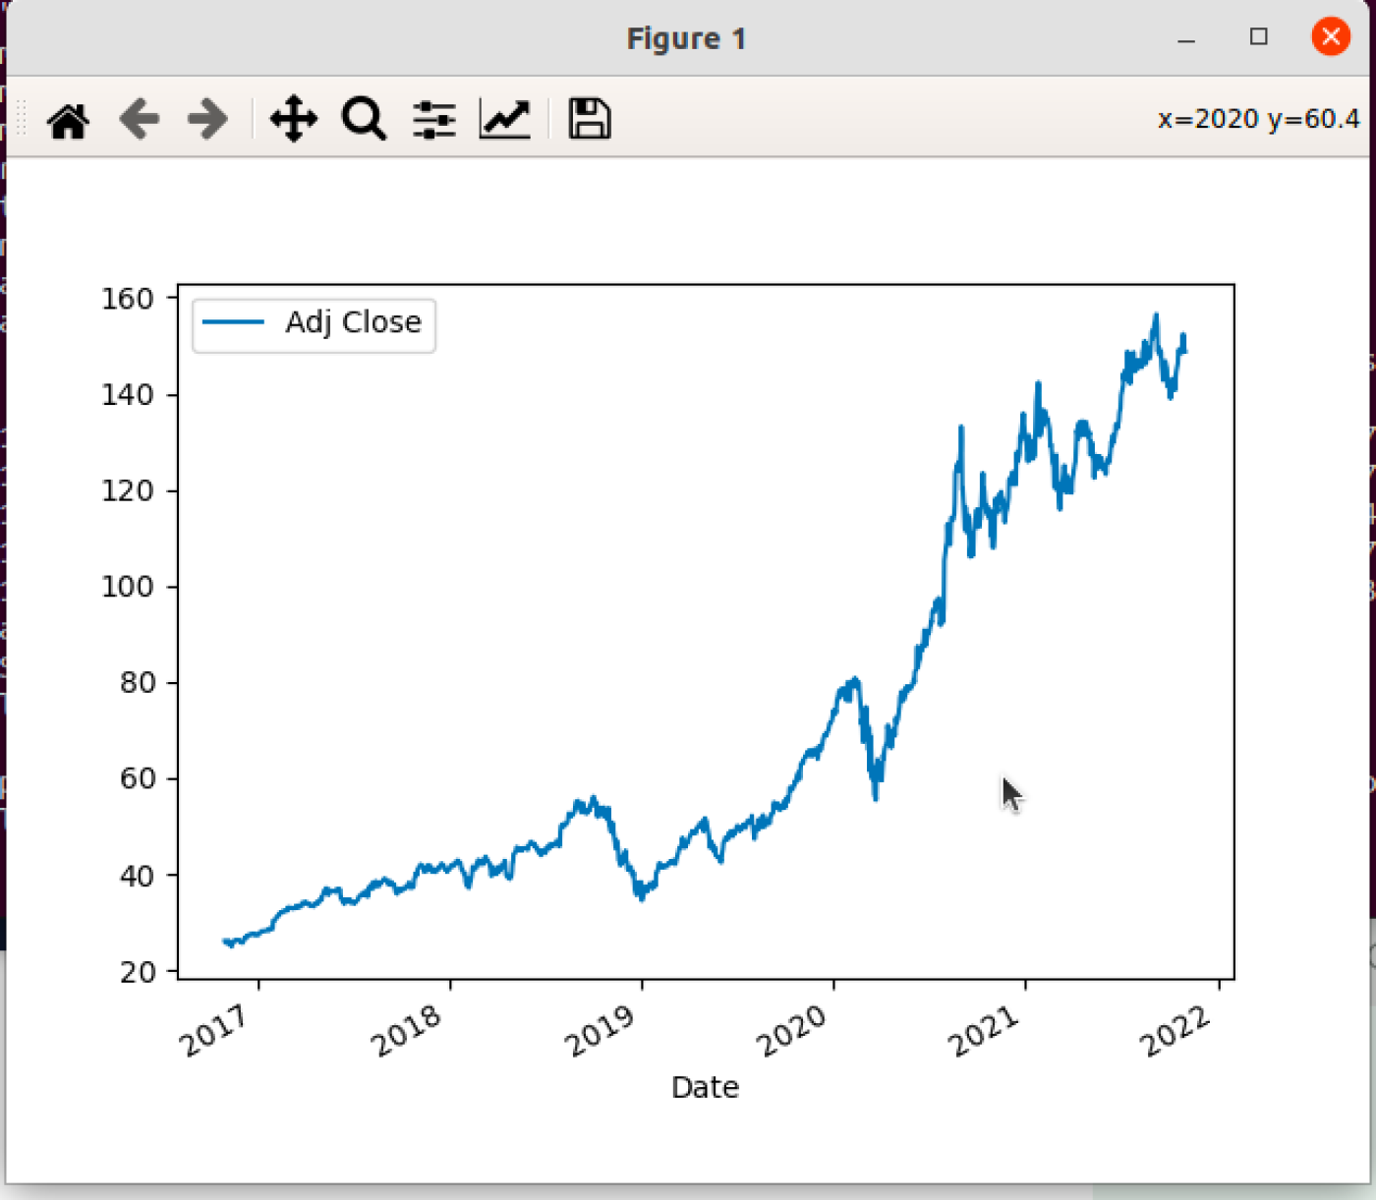Image resolution: width=1376 pixels, height=1200 pixels.
Task: Open the edit axis and curve parameters tool
Action: pyautogui.click(x=505, y=120)
